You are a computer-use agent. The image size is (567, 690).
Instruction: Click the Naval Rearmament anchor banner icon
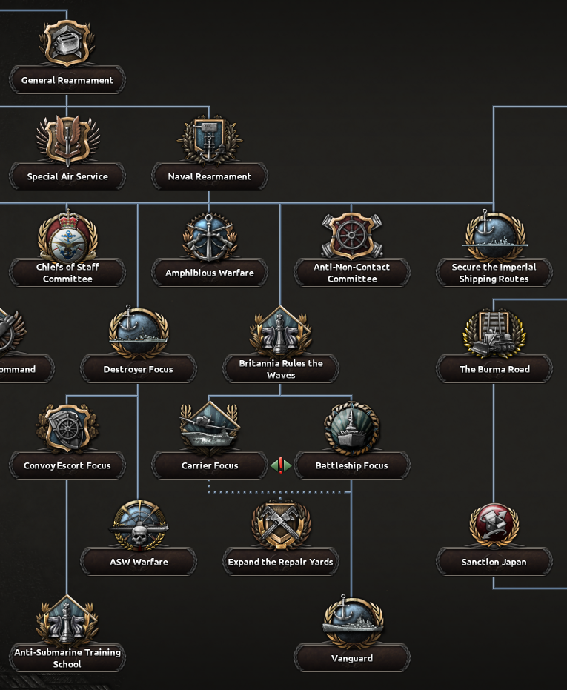(210, 140)
